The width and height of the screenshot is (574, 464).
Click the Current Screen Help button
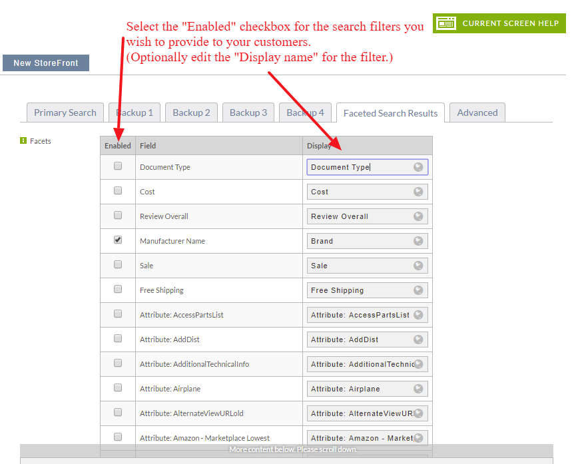tap(499, 23)
